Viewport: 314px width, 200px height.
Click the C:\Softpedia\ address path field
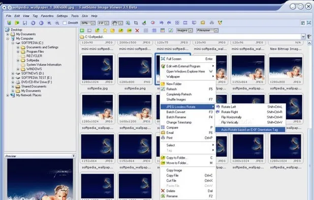[190, 37]
